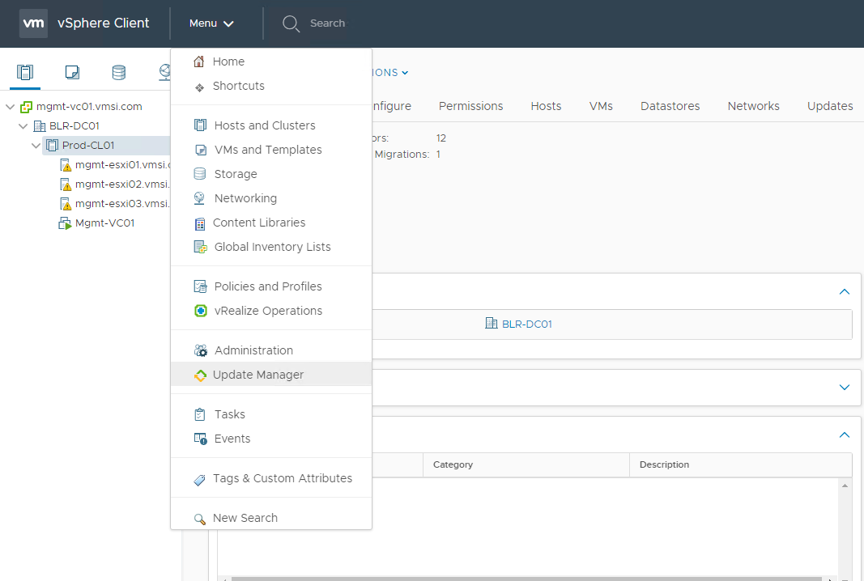This screenshot has height=581, width=864.
Task: Click the Update Manager icon in menu
Action: (200, 375)
